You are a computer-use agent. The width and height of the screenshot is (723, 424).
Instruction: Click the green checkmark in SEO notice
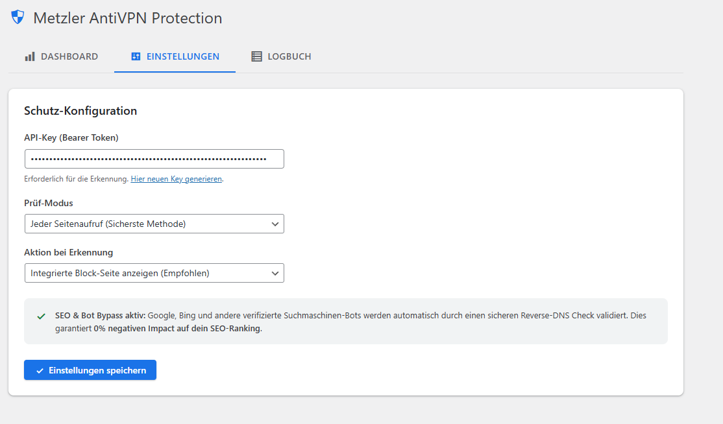point(42,316)
